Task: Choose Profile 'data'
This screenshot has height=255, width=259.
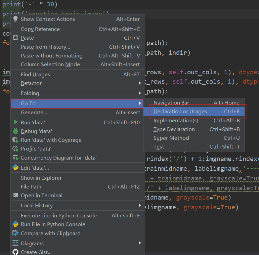Action: [78, 149]
